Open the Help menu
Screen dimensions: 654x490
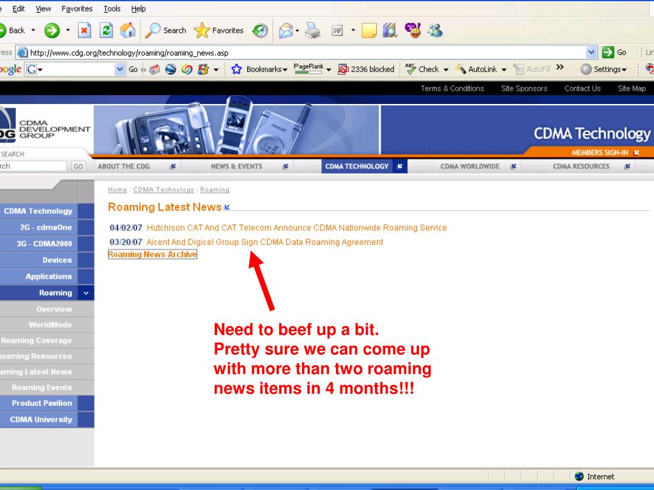(x=139, y=9)
